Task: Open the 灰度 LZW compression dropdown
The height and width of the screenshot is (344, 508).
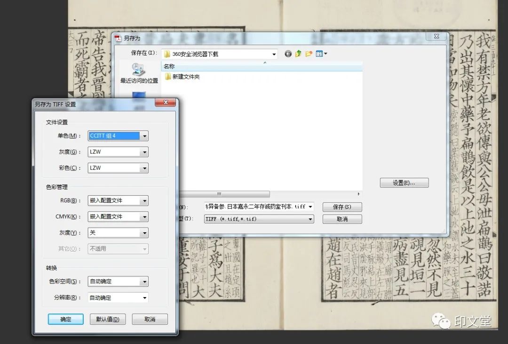Action: tap(144, 152)
